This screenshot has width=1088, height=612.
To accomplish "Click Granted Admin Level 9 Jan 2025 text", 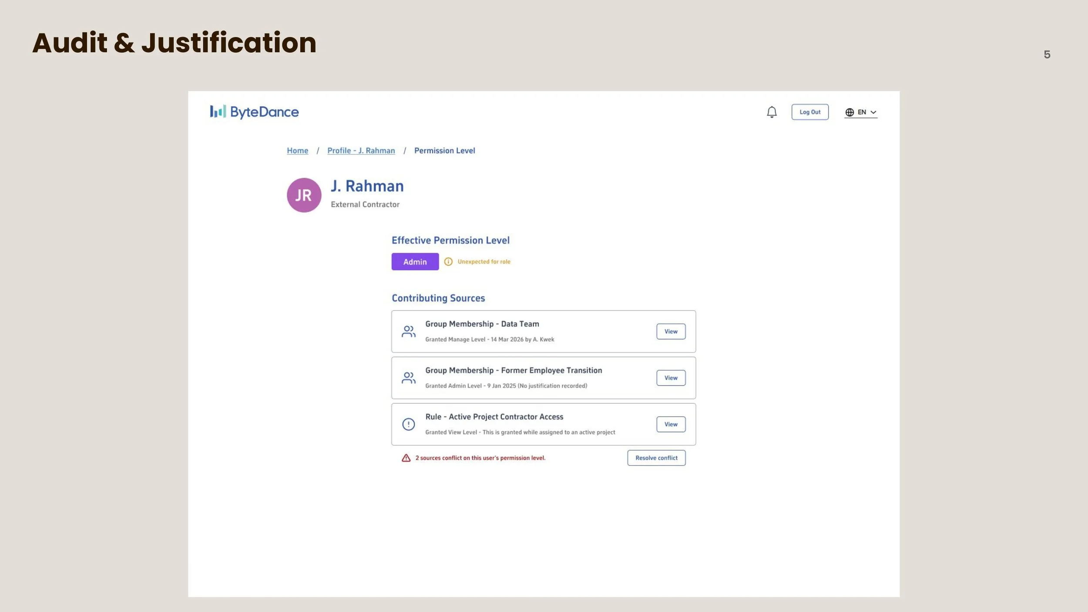I will point(506,386).
